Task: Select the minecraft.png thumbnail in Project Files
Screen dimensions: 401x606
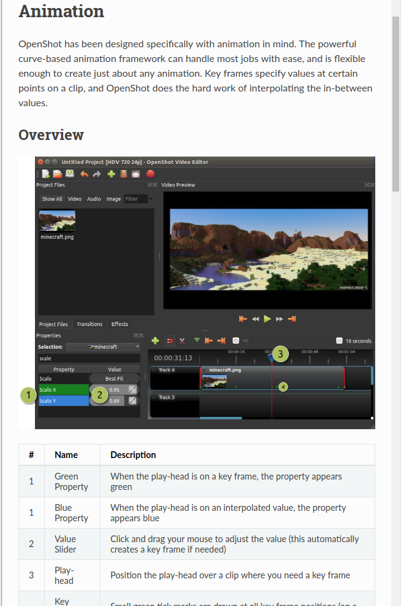Action: pyautogui.click(x=57, y=220)
